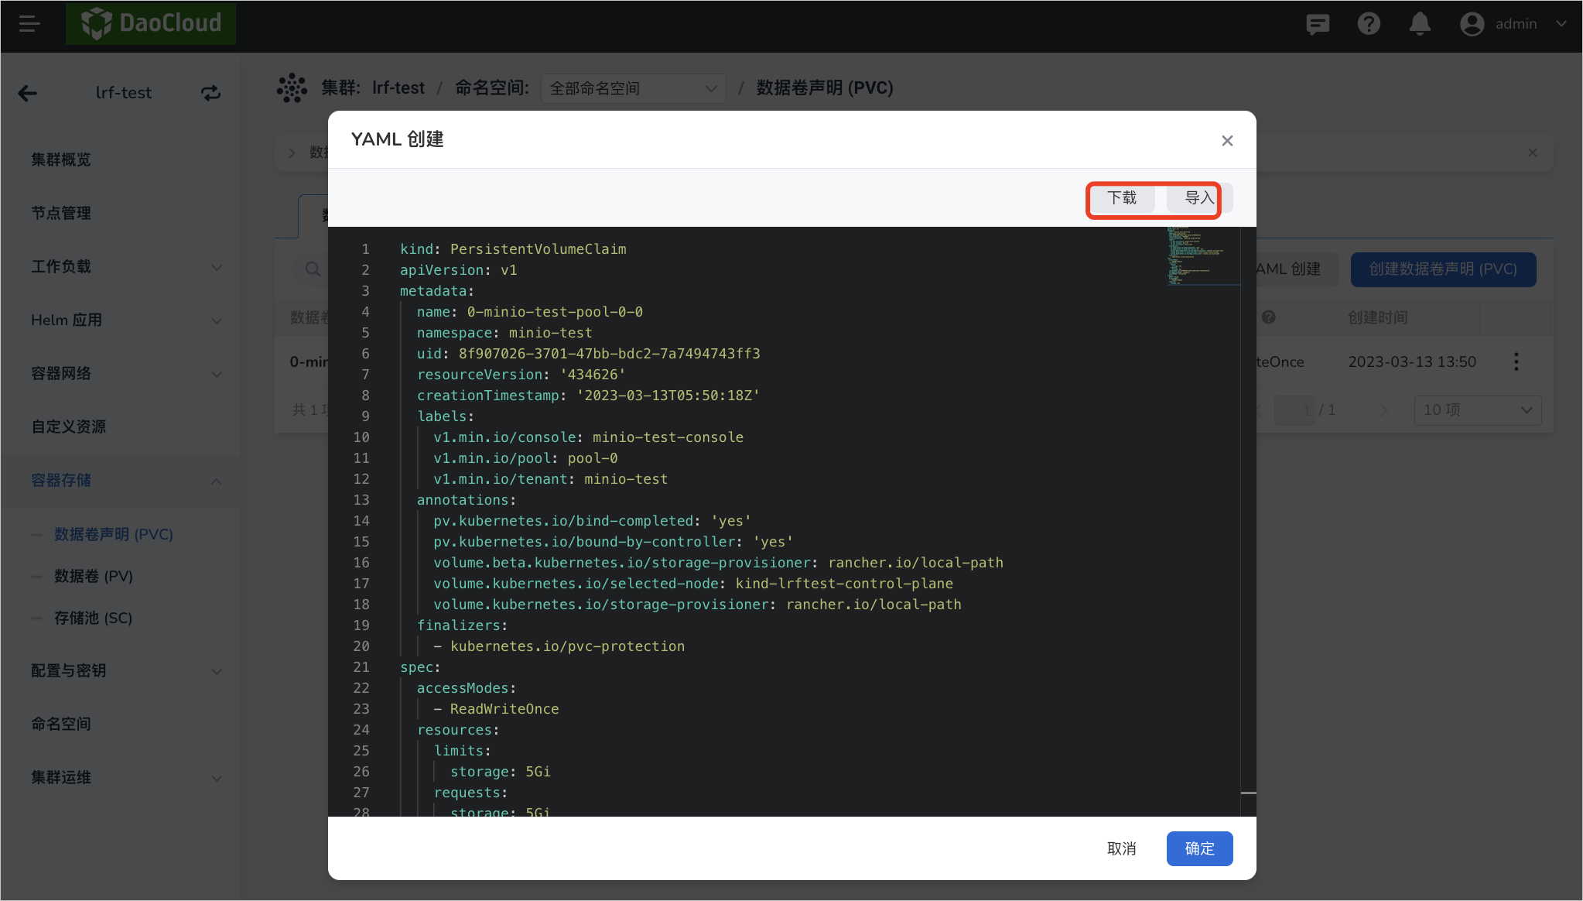Click the name value 0-minio-test-pool-0-0
1583x901 pixels.
click(x=555, y=312)
